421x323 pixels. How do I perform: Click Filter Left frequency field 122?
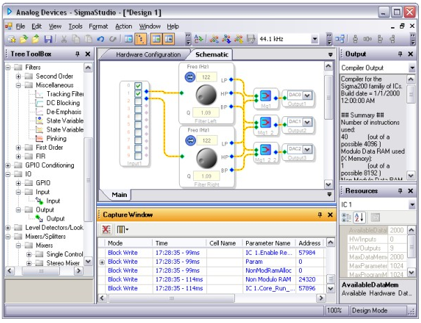pos(206,77)
